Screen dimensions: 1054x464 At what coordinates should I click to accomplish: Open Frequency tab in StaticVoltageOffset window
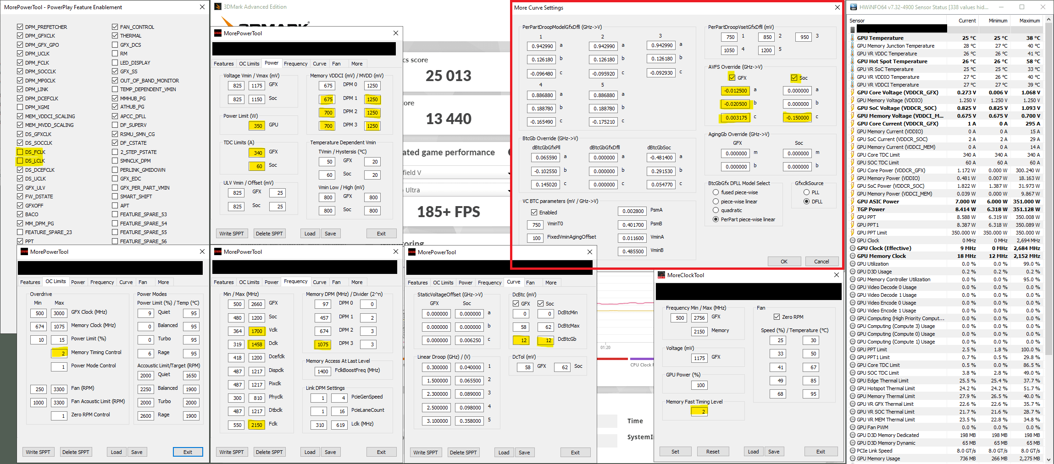490,283
